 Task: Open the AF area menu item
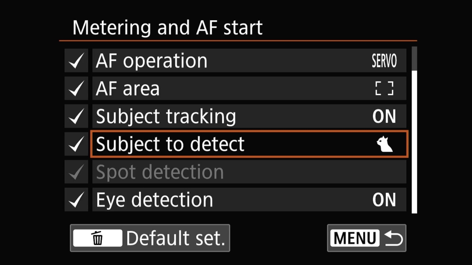click(x=249, y=88)
